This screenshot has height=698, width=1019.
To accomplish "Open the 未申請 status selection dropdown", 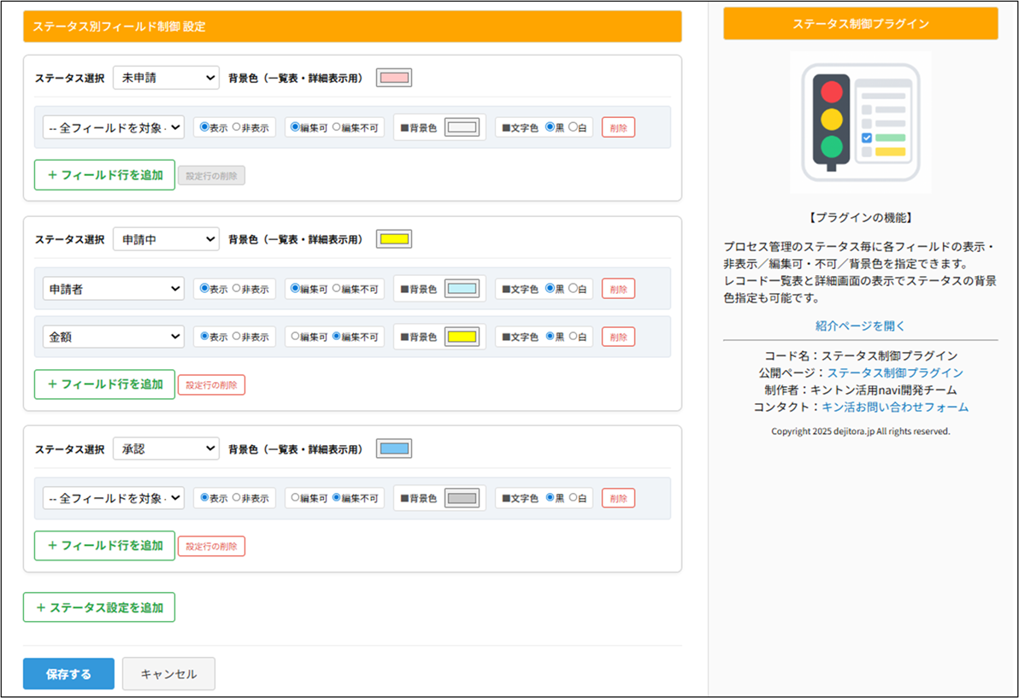I will [166, 78].
